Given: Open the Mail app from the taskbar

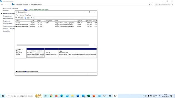Looking at the screenshot, I should pos(67,96).
